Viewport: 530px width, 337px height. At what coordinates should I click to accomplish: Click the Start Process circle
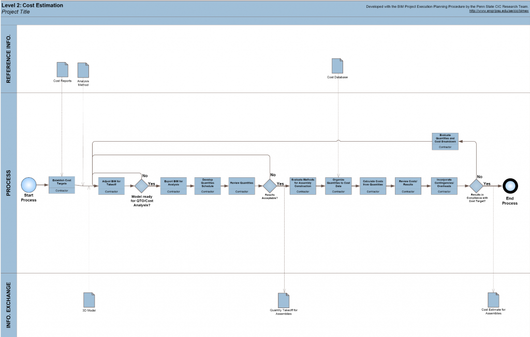coord(28,185)
